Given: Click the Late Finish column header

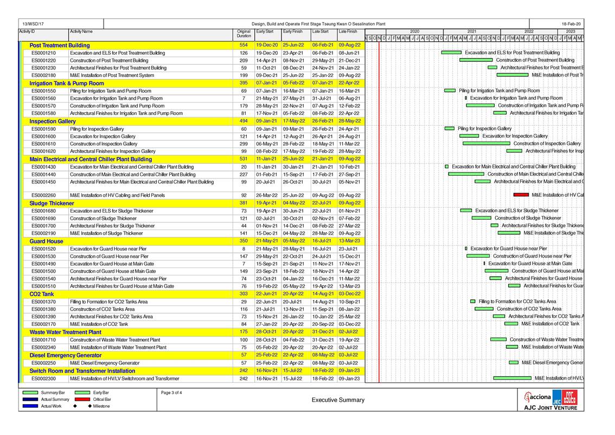Looking at the screenshot, I should [x=348, y=32].
